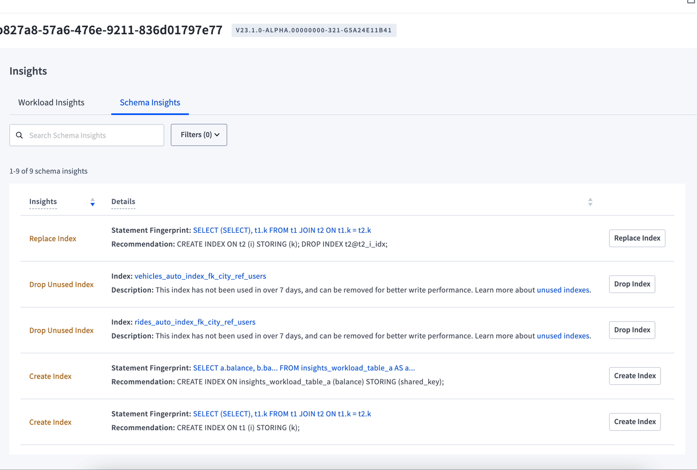This screenshot has width=697, height=470.
Task: Create index for insights_workload_table_a
Action: click(x=635, y=376)
